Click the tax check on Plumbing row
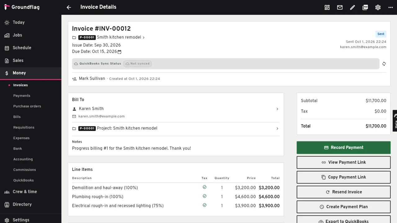 [204, 196]
